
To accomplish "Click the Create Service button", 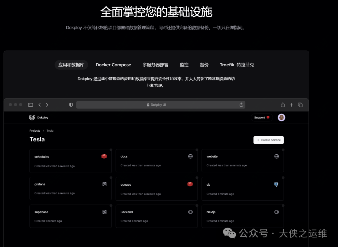I will point(269,140).
